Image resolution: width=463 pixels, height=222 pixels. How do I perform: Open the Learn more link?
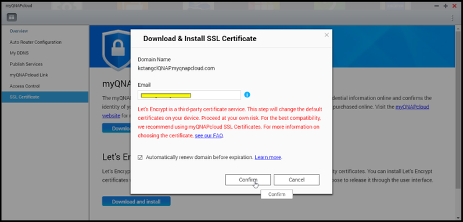268,157
